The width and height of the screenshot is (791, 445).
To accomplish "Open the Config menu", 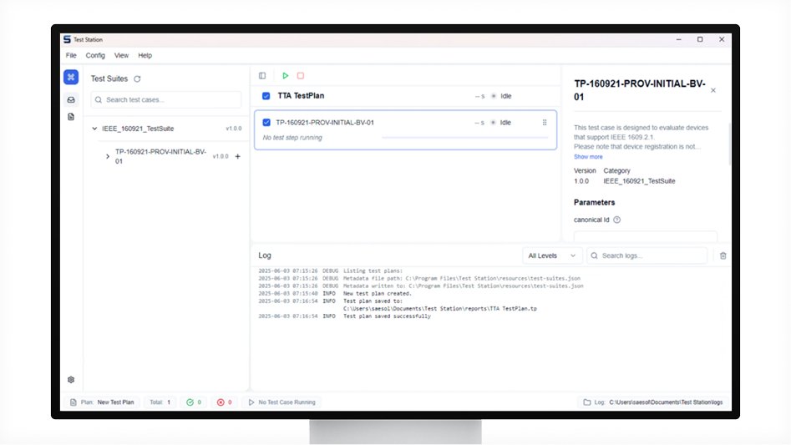I will [95, 56].
